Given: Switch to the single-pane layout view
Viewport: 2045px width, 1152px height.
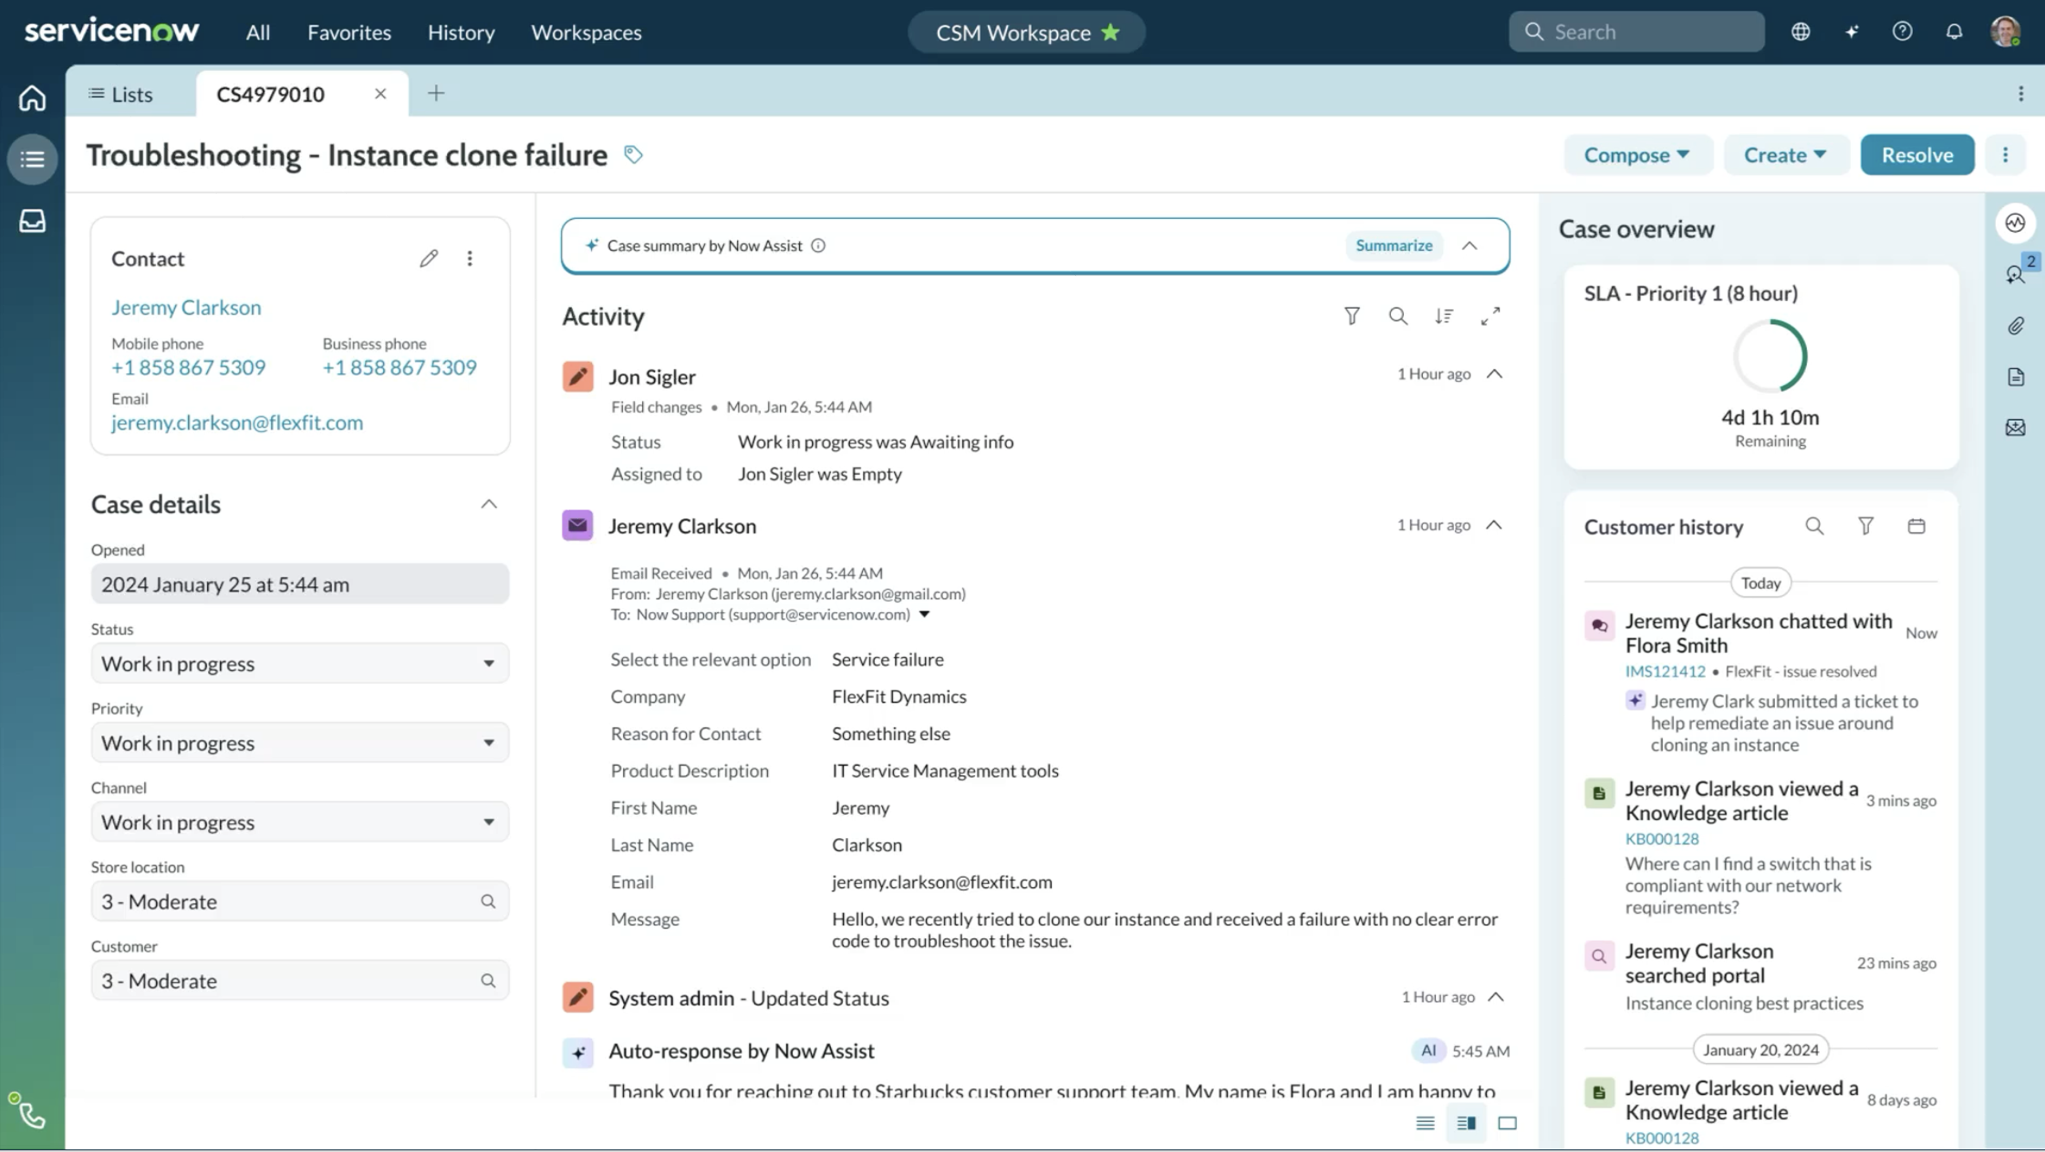Looking at the screenshot, I should pos(1507,1123).
